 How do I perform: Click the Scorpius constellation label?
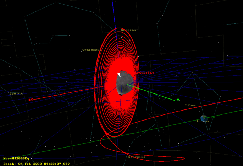137,157
